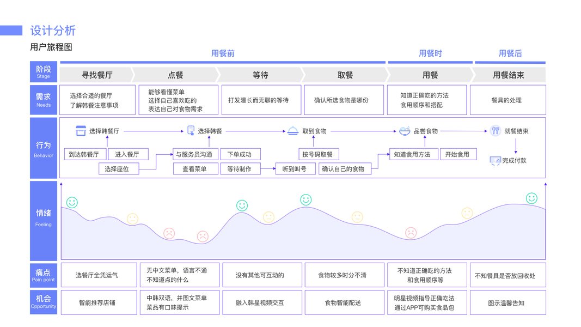Click the 下单成功 behavior box
Screen dimensions: 581x327
click(x=241, y=154)
